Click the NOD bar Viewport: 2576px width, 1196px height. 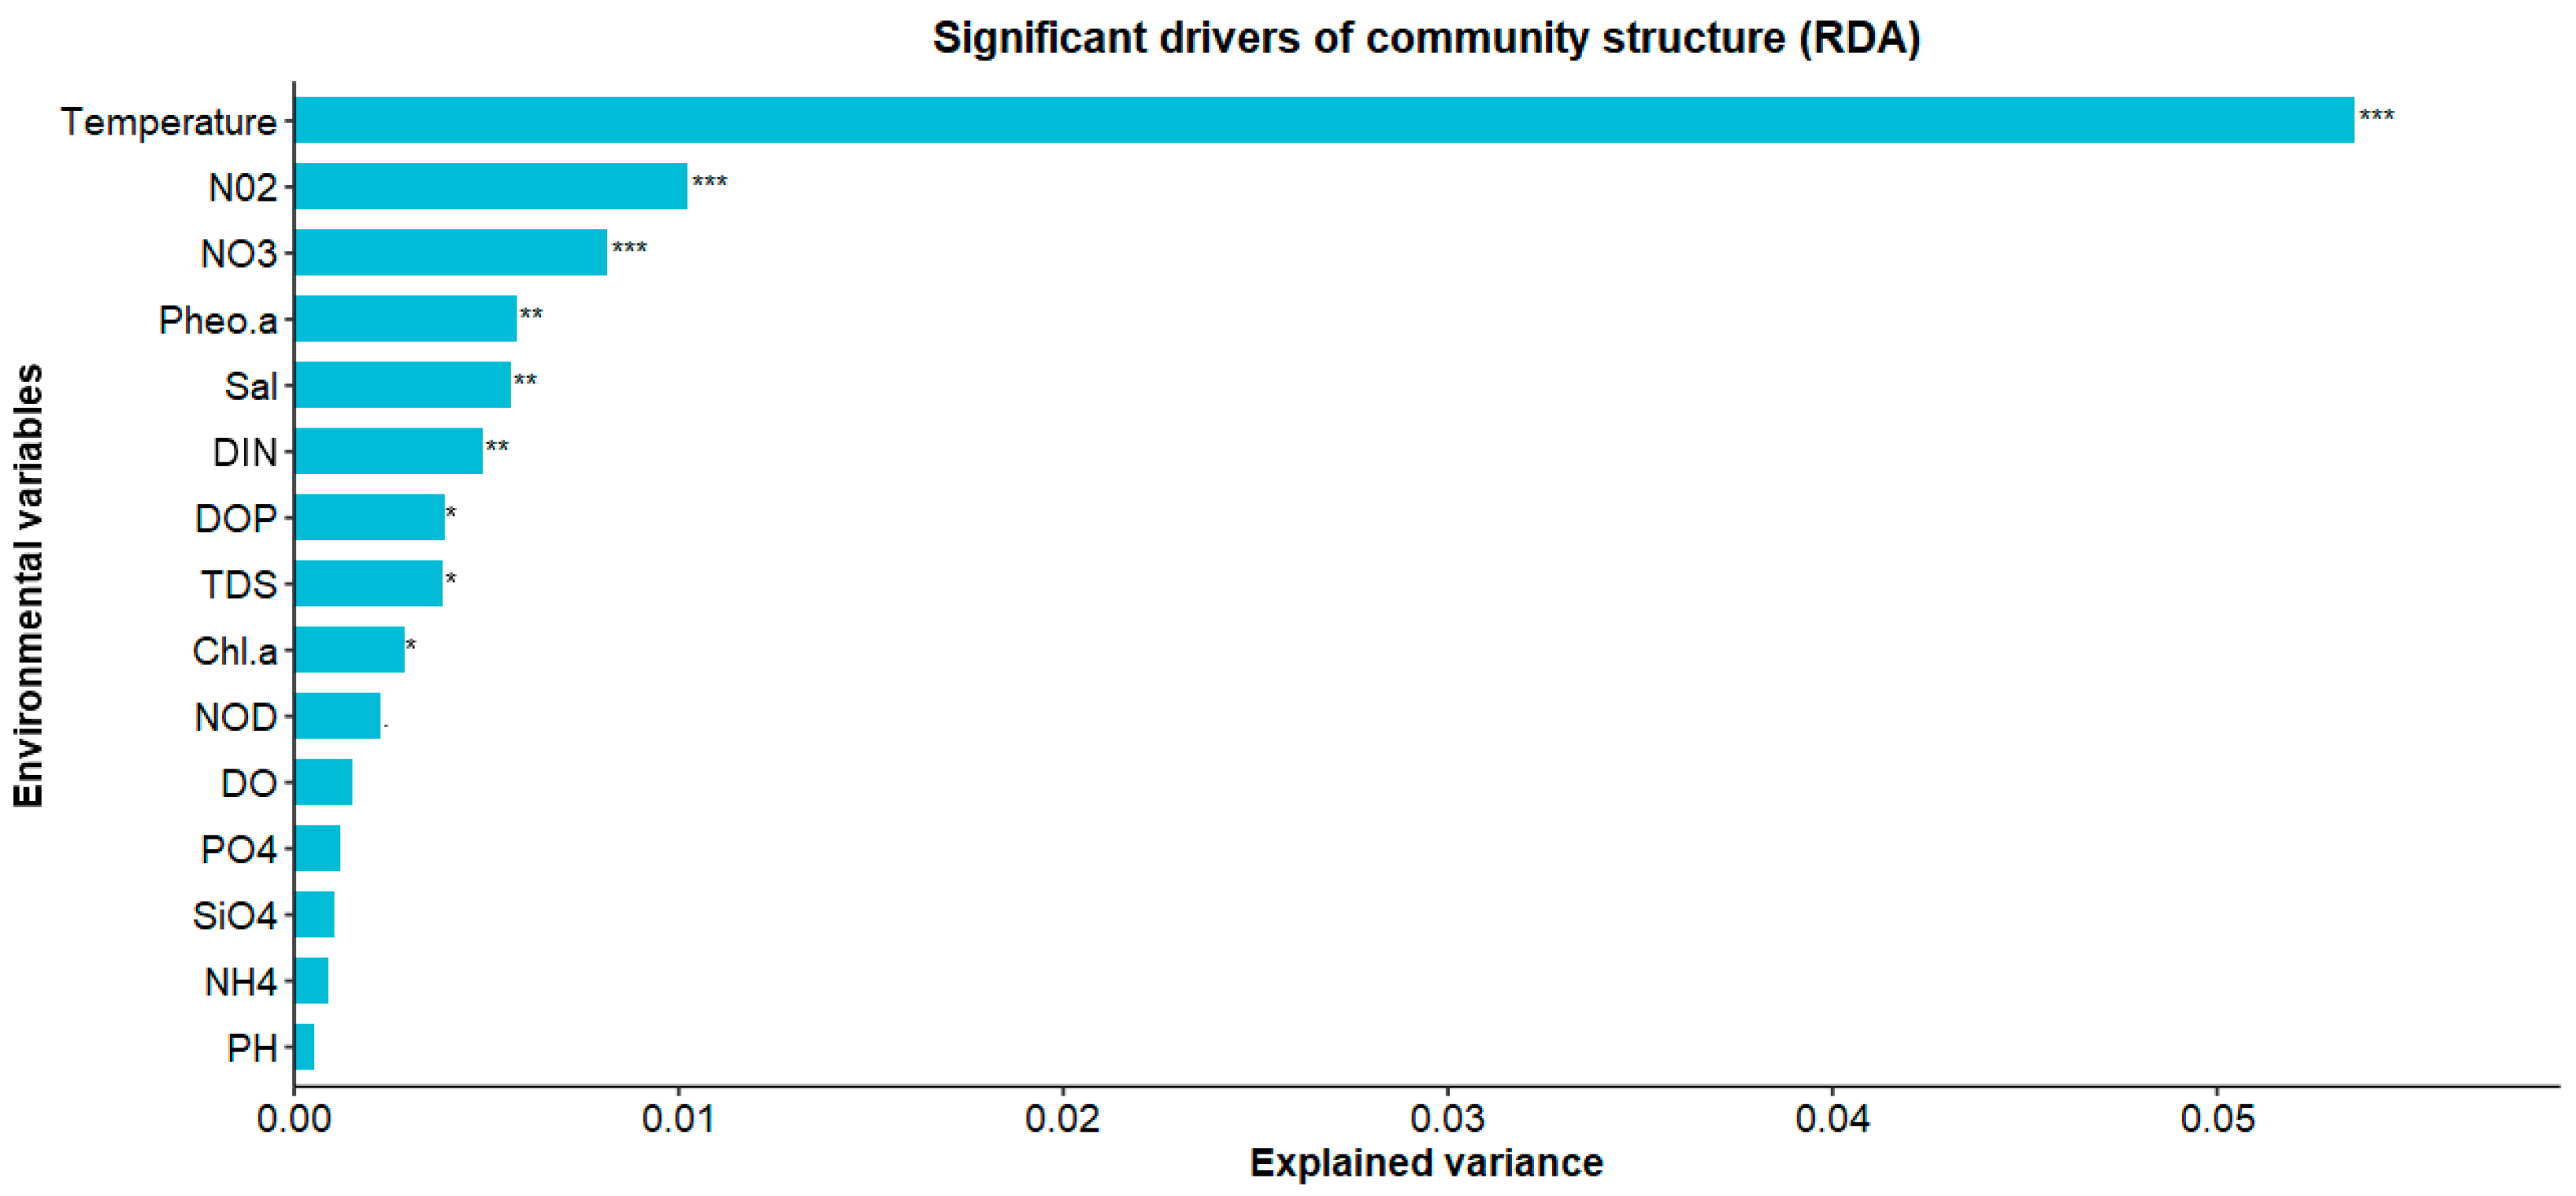(x=338, y=716)
